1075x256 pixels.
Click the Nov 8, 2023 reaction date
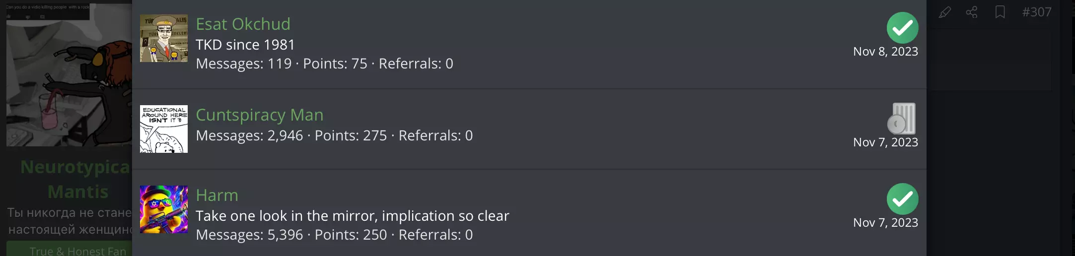pyautogui.click(x=885, y=52)
